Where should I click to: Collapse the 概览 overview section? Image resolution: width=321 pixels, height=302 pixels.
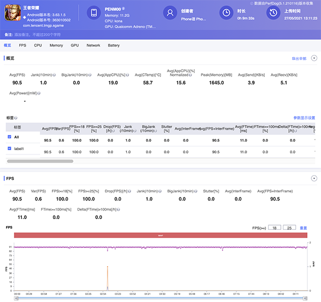314,58
